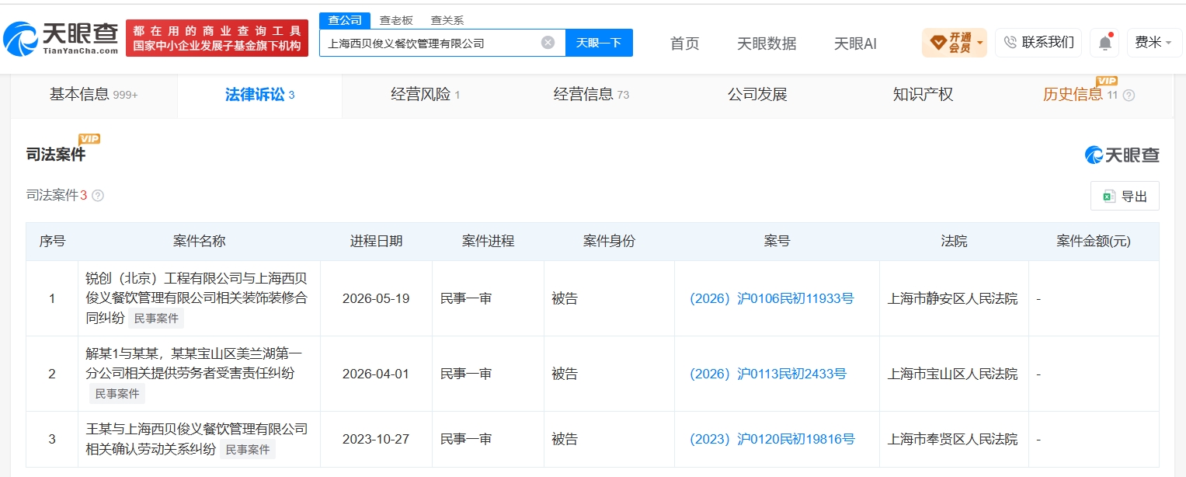Click the 联系我们 button
Image resolution: width=1186 pixels, height=477 pixels.
pyautogui.click(x=1038, y=43)
